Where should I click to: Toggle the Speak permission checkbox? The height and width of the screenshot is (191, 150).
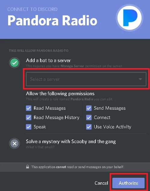tap(29, 127)
